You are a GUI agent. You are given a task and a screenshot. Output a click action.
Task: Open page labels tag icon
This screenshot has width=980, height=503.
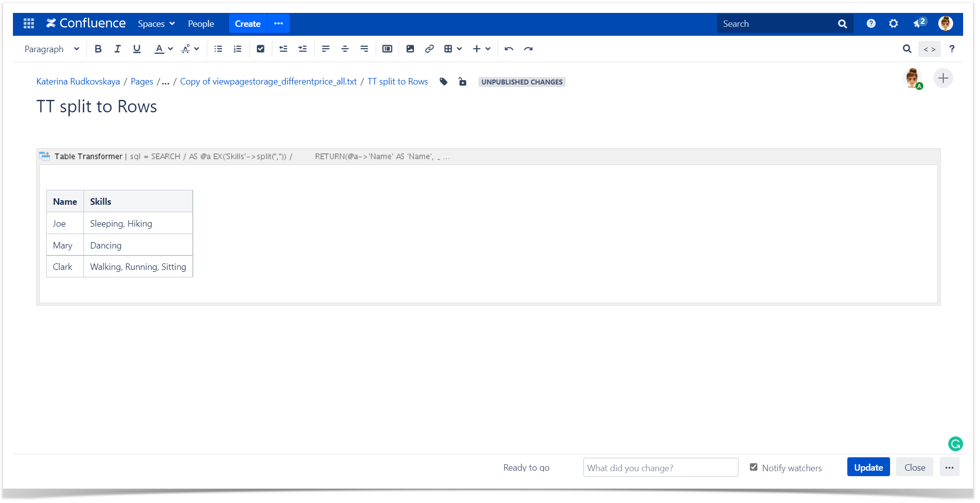coord(444,82)
